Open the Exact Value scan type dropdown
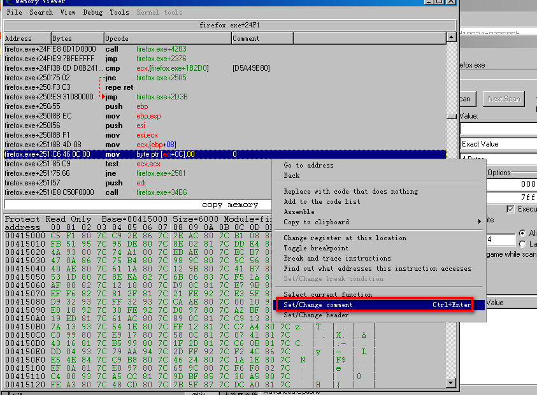Image resolution: width=537 pixels, height=395 pixels. click(498, 144)
